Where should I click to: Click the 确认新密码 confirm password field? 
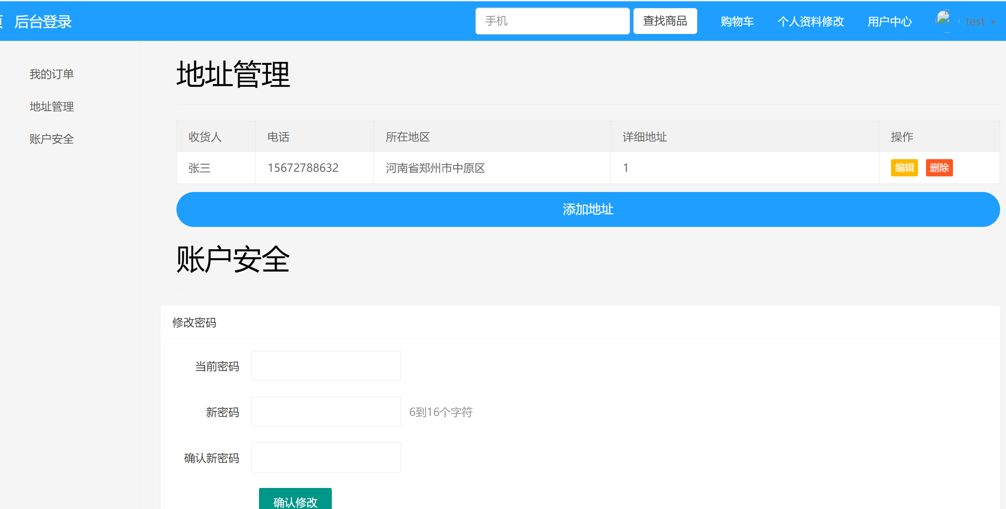pyautogui.click(x=326, y=457)
